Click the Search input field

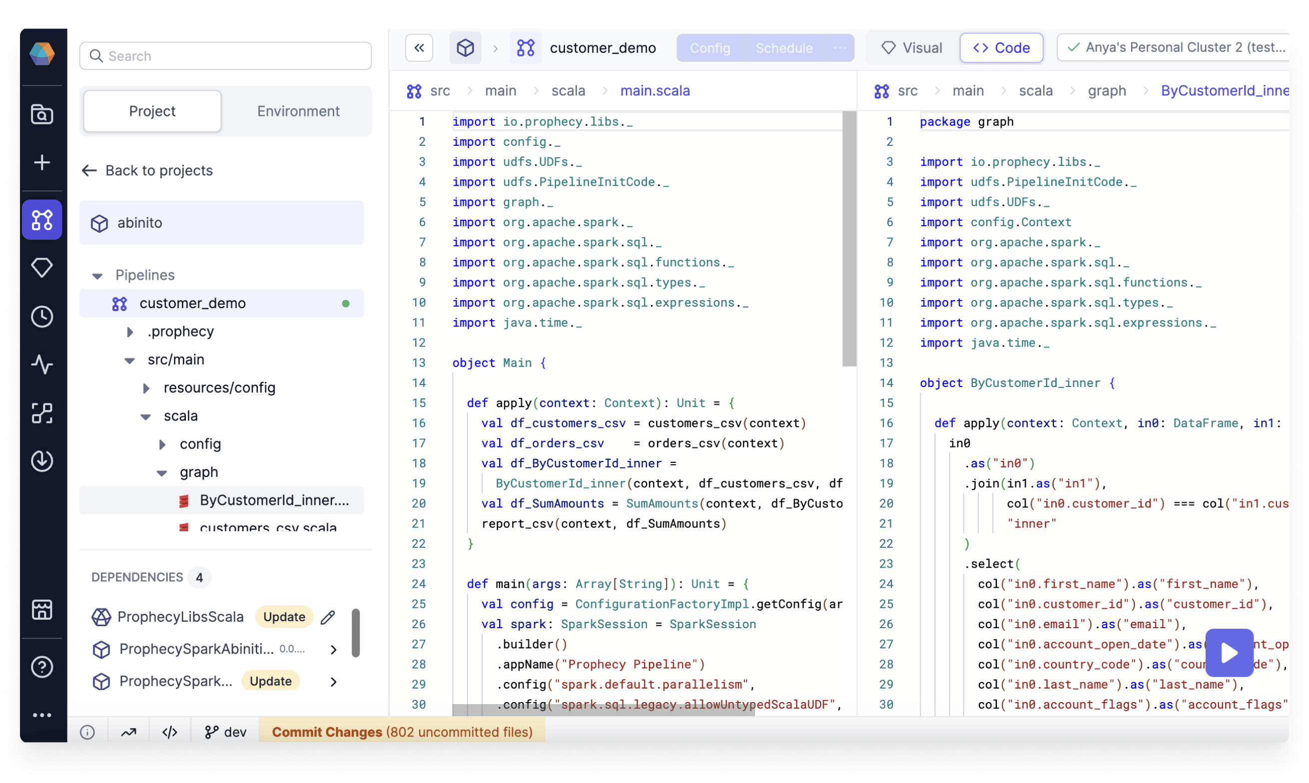pos(225,56)
